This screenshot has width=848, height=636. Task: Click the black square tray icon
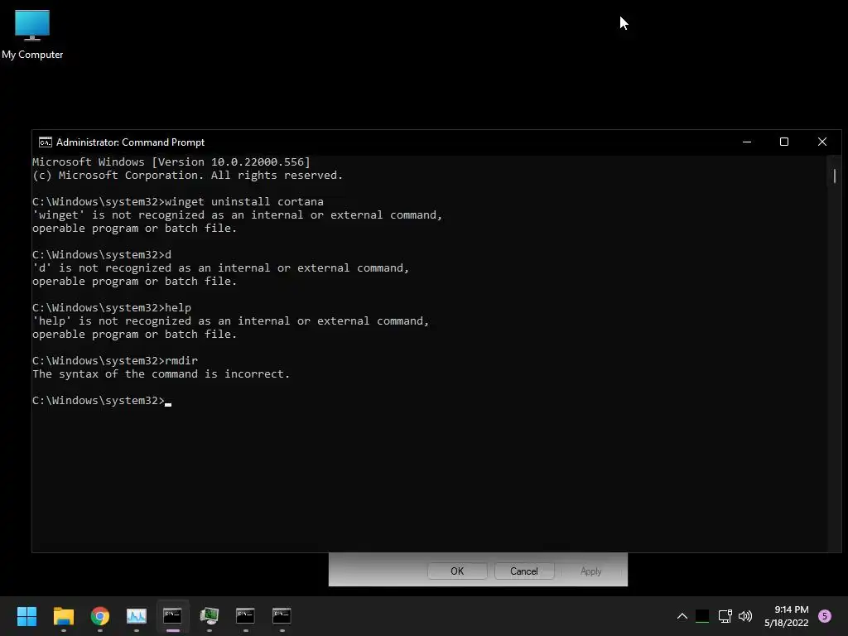click(702, 616)
